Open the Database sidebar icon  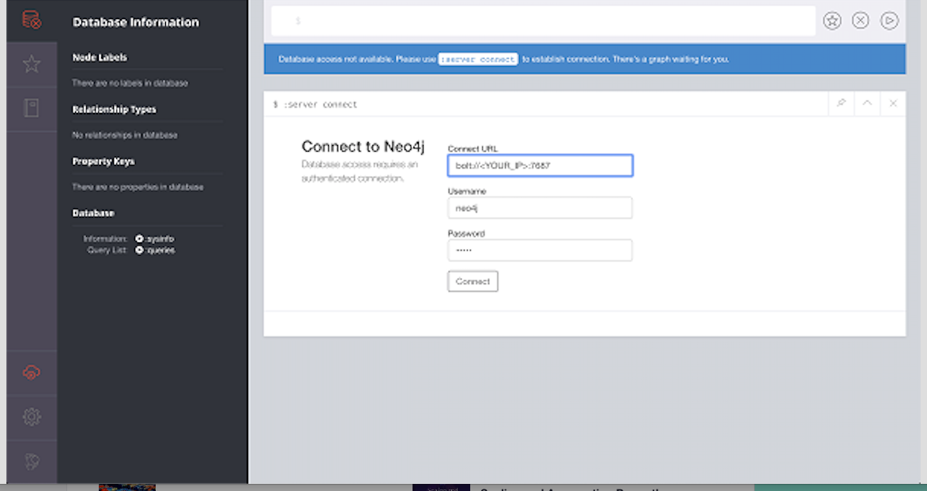tap(32, 20)
